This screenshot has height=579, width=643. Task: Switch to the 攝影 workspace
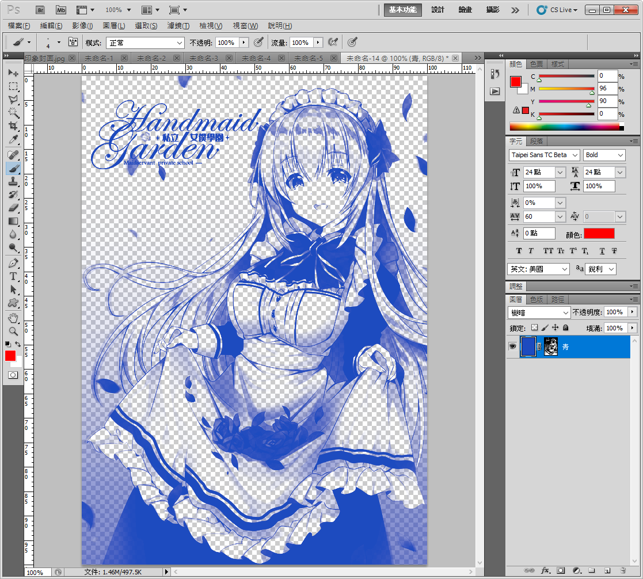click(493, 10)
